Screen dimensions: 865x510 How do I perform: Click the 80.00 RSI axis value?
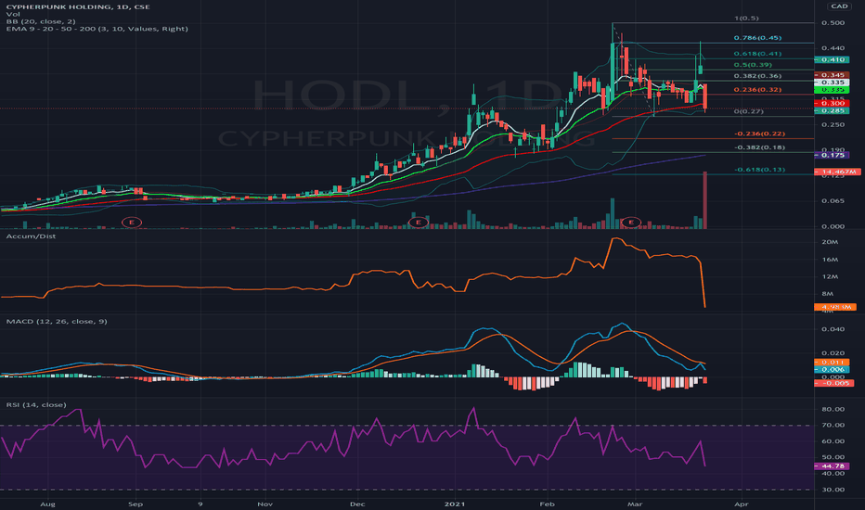(x=833, y=410)
